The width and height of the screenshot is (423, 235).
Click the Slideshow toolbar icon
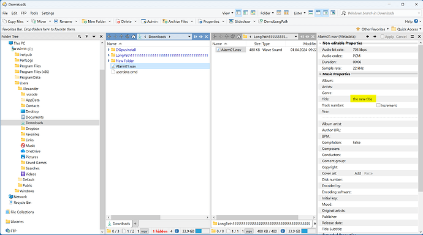[231, 21]
